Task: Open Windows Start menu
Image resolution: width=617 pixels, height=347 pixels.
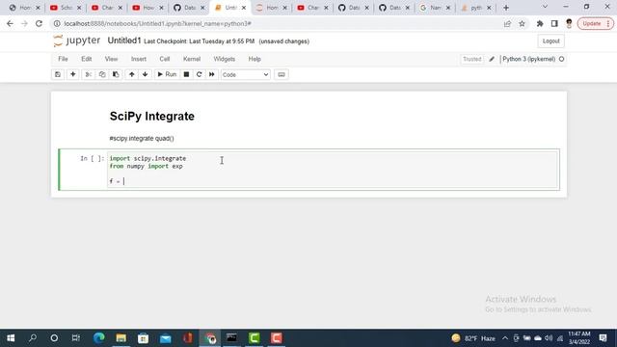Action: (x=11, y=338)
